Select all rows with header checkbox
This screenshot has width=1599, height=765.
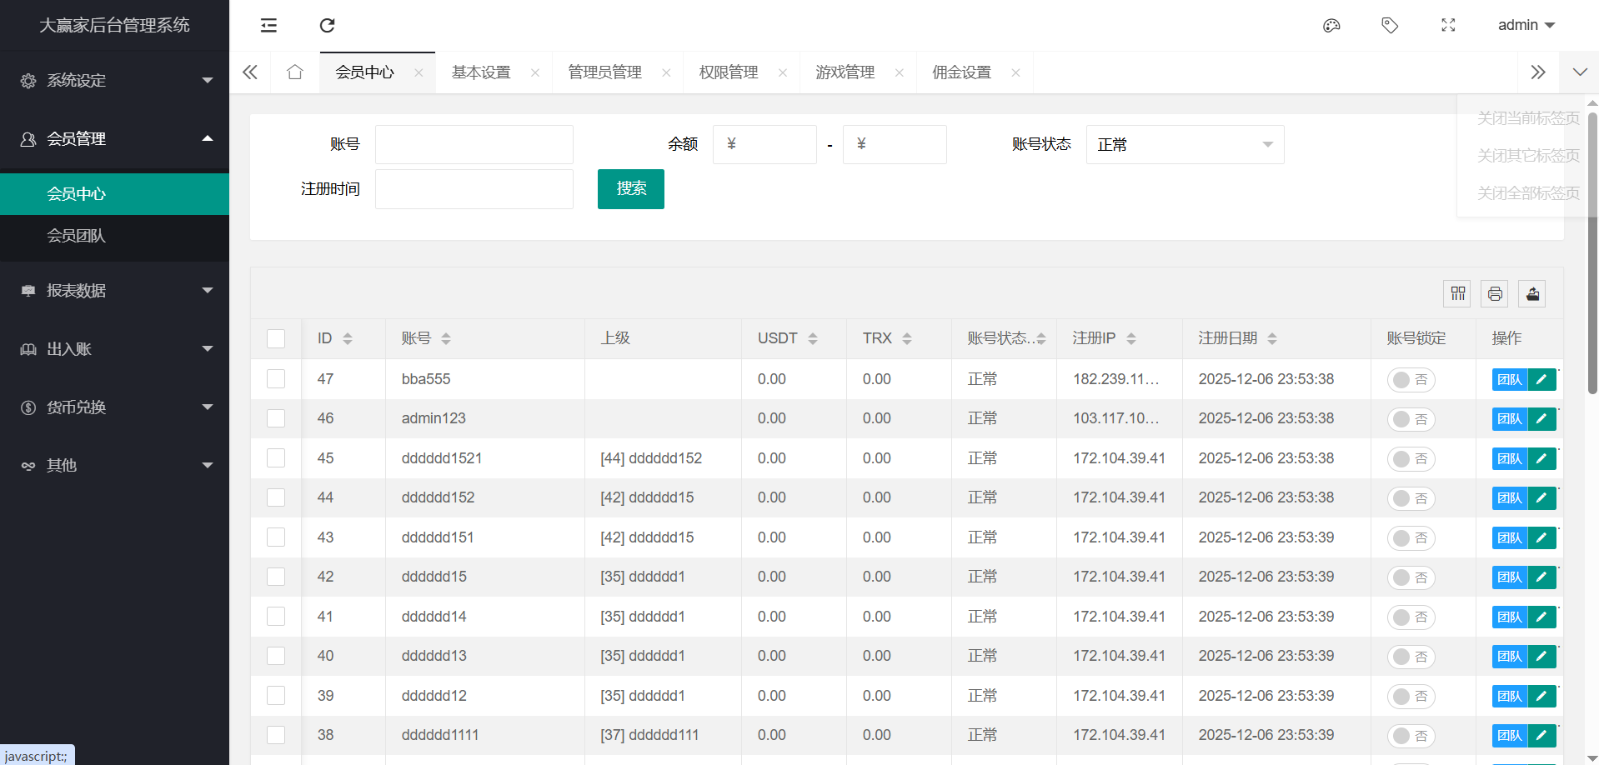(276, 338)
